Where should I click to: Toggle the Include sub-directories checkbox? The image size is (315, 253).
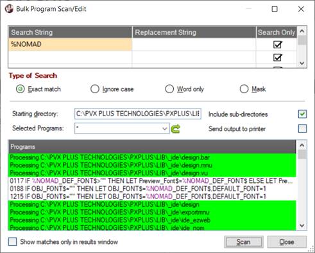click(x=302, y=114)
